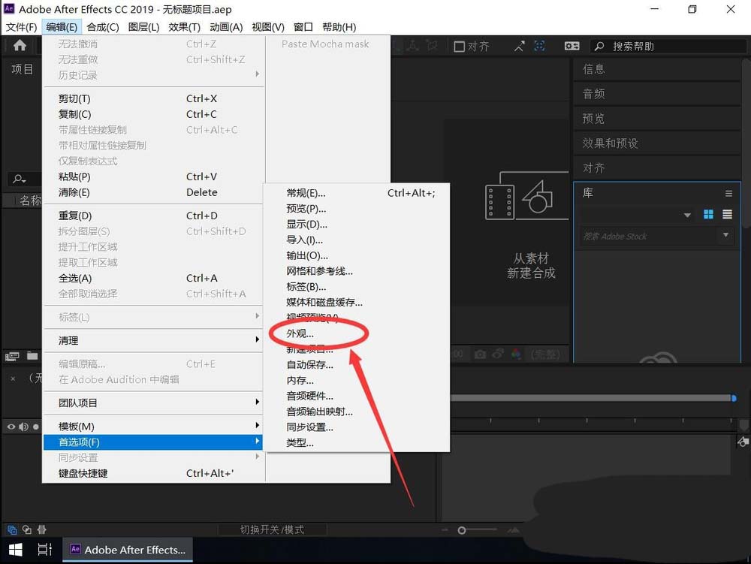Open the 效果(T) menu
The width and height of the screenshot is (751, 564).
pos(185,27)
